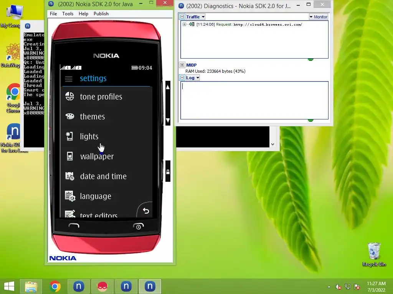Image resolution: width=393 pixels, height=294 pixels.
Task: Open File Explorer from taskbar
Action: 31,286
